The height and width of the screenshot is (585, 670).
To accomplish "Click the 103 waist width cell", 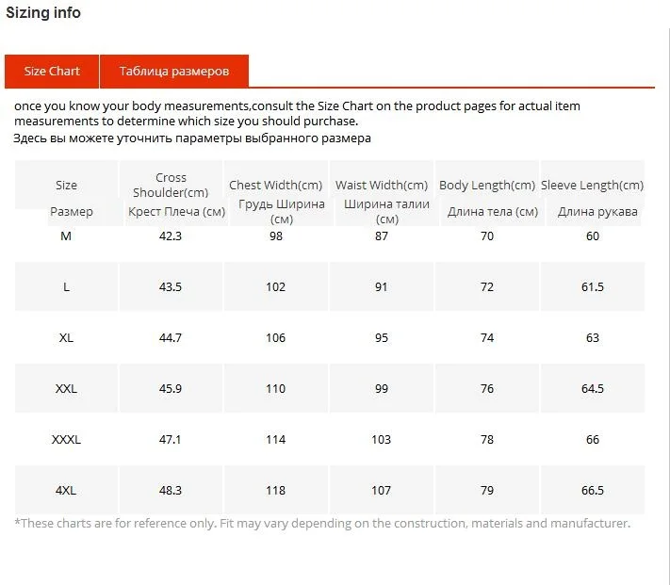I will click(x=381, y=439).
